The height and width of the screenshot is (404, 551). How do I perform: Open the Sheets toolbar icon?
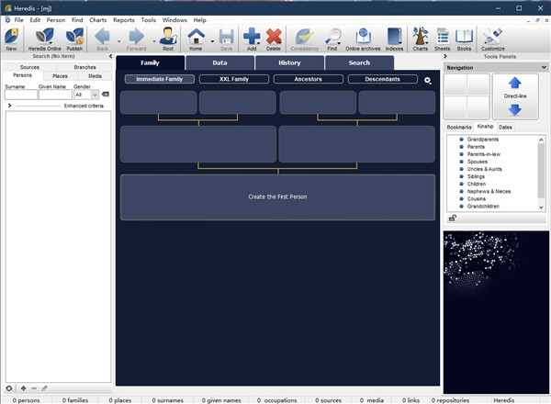[x=442, y=39]
